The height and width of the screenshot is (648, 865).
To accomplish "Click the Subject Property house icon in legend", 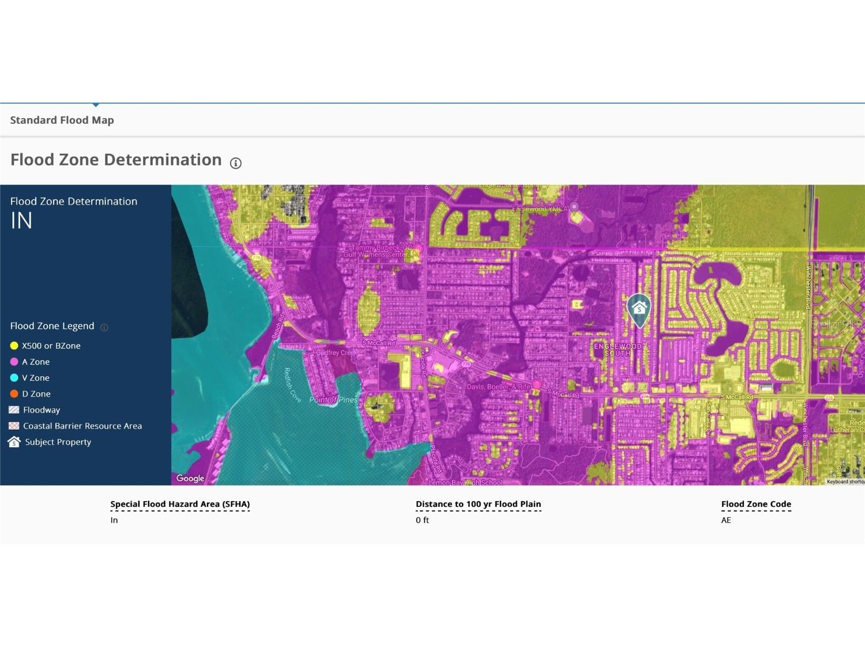I will pyautogui.click(x=14, y=442).
